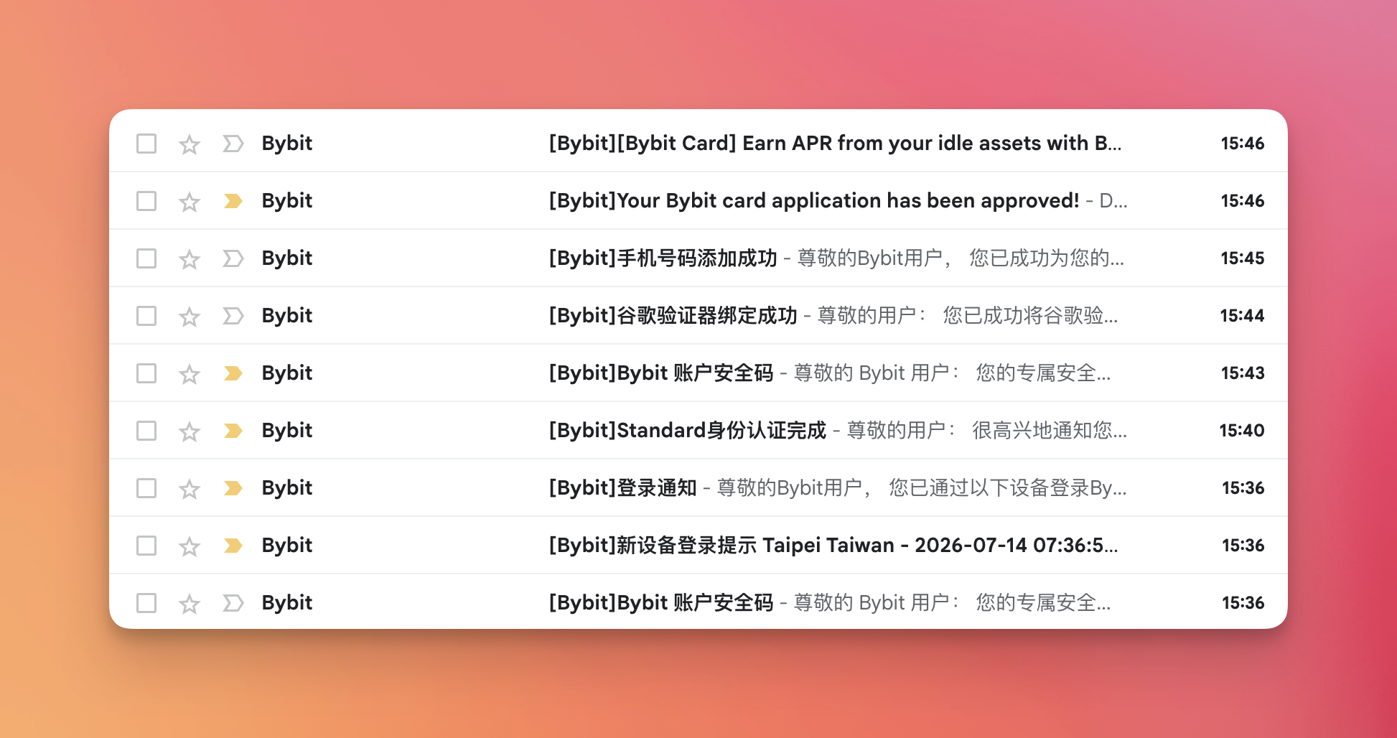Open '[Bybit][Bybit Card] Earn APR from your idle assets' subject

(x=835, y=144)
